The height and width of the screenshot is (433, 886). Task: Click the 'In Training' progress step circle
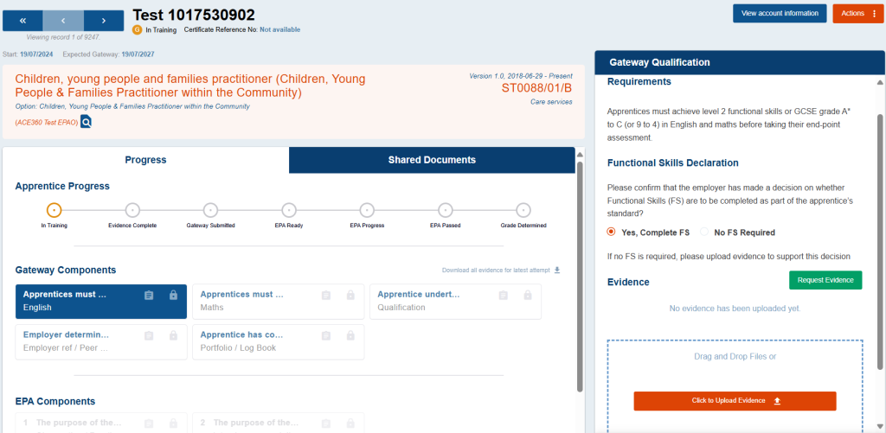pos(54,210)
